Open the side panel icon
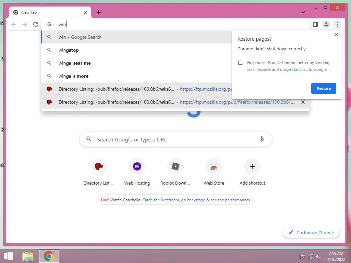The height and width of the screenshot is (263, 351). pos(315,24)
